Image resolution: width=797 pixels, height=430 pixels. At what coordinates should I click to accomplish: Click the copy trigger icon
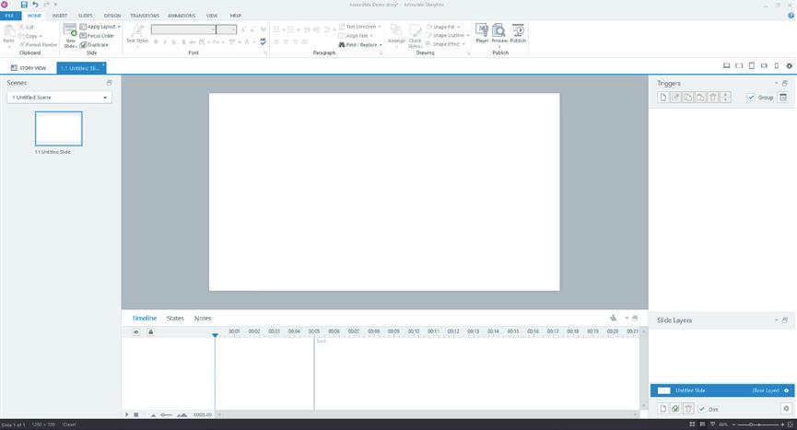[x=687, y=97]
